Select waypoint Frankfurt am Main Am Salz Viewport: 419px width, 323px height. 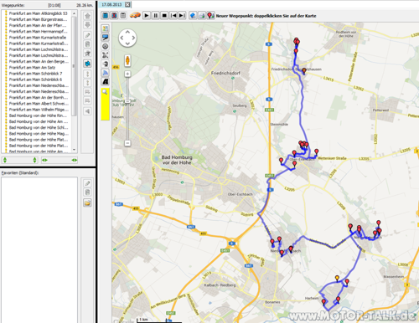pyautogui.click(x=32, y=68)
